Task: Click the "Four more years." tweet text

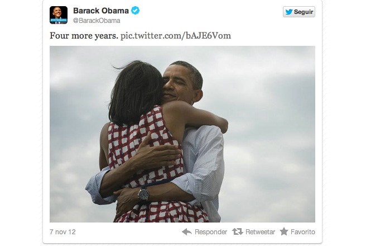Action: pos(84,36)
